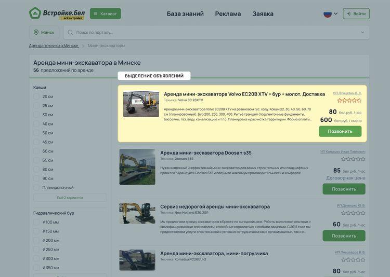Click the Мини-экскаваторы breadcrumb item
Viewport: 390px width, 277px height.
pyautogui.click(x=106, y=46)
